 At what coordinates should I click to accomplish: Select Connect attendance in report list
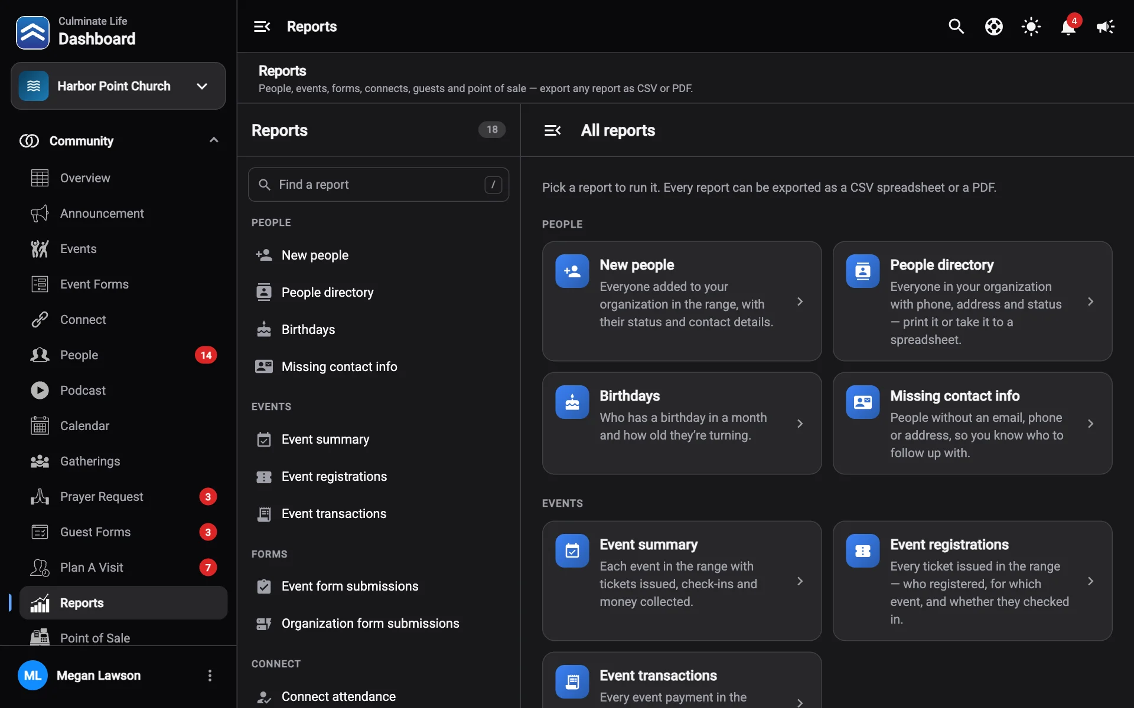click(379, 697)
